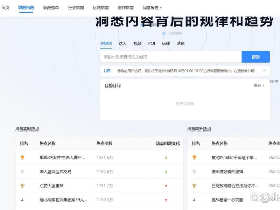Select the 算数指数 navigation tab
This screenshot has width=280, height=210.
tap(26, 8)
